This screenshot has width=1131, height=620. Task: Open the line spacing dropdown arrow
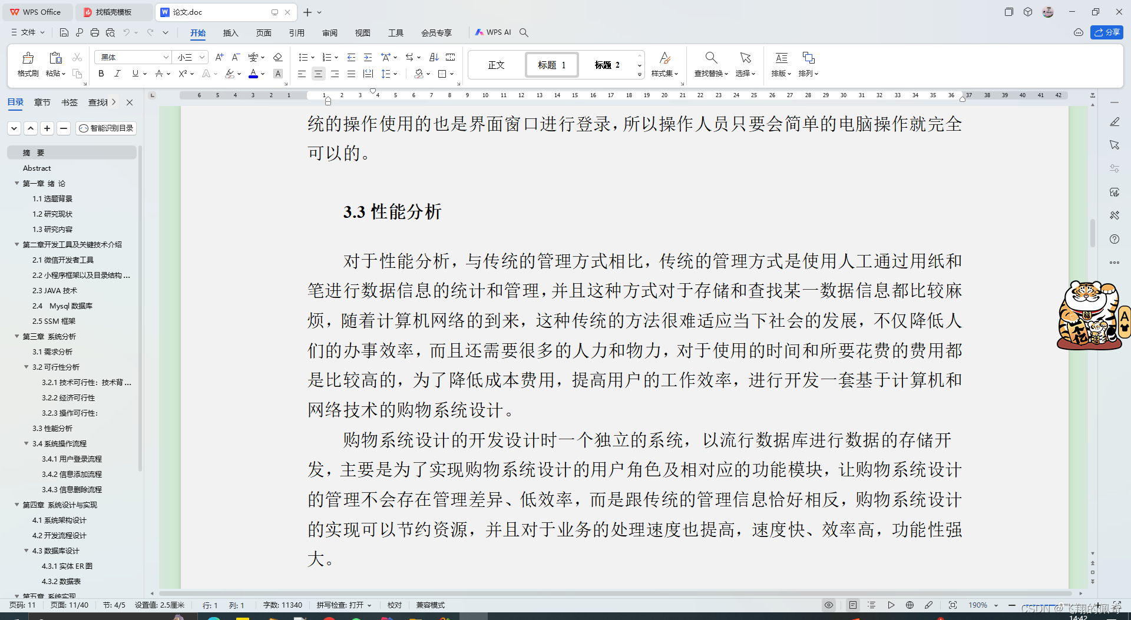coord(396,74)
